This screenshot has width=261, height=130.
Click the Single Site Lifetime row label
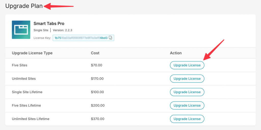[x=27, y=92]
